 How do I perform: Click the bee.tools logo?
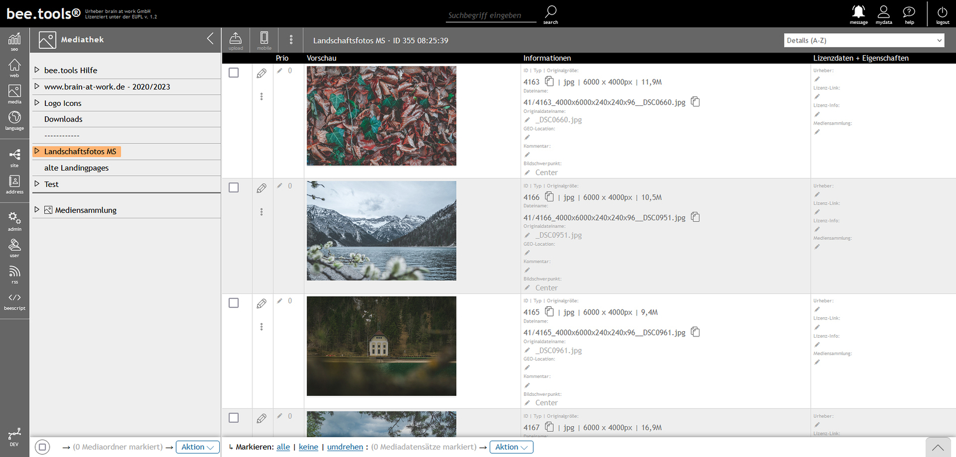tap(43, 13)
